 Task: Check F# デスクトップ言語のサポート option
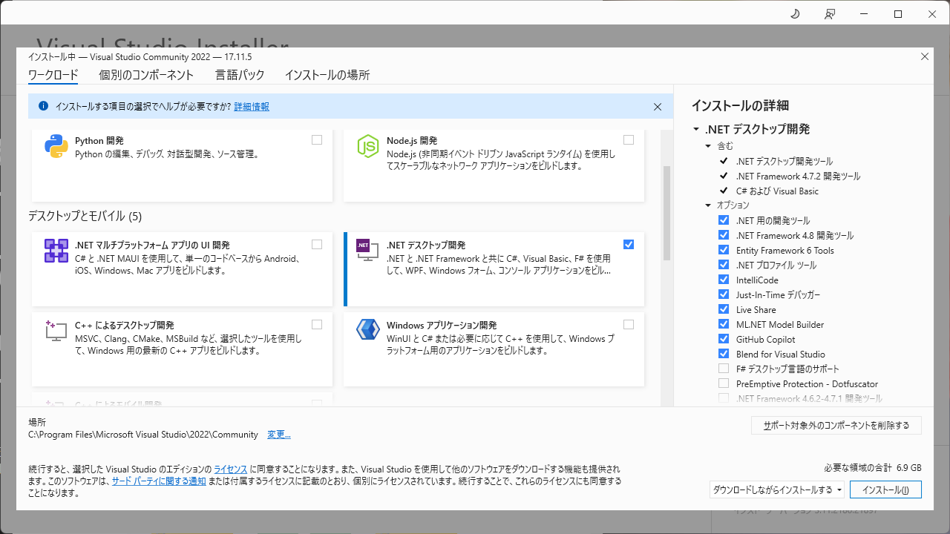coord(724,369)
